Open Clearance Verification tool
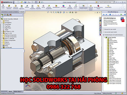 tap(15, 7)
